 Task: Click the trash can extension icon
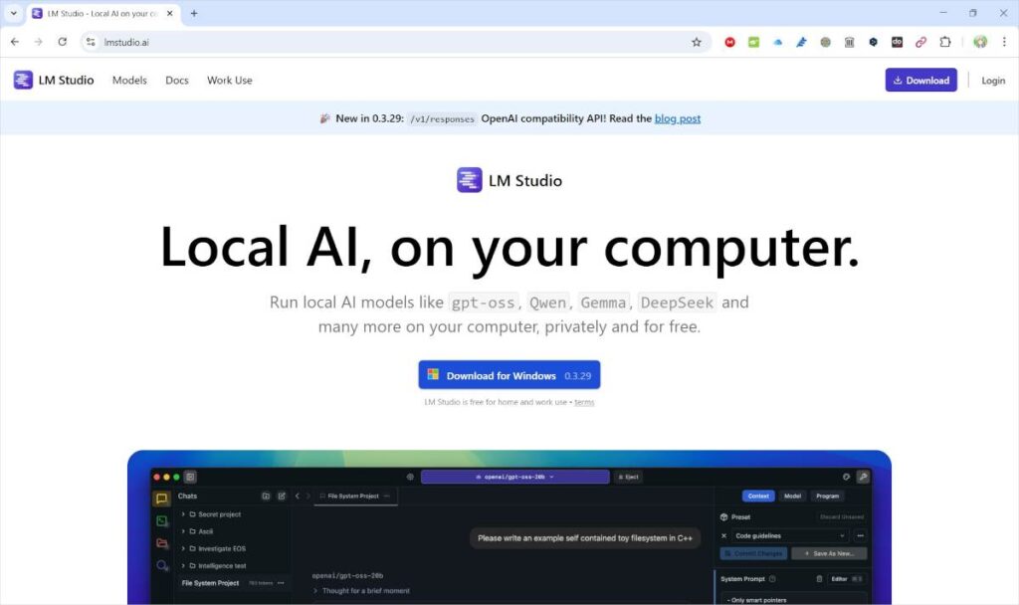(x=850, y=42)
